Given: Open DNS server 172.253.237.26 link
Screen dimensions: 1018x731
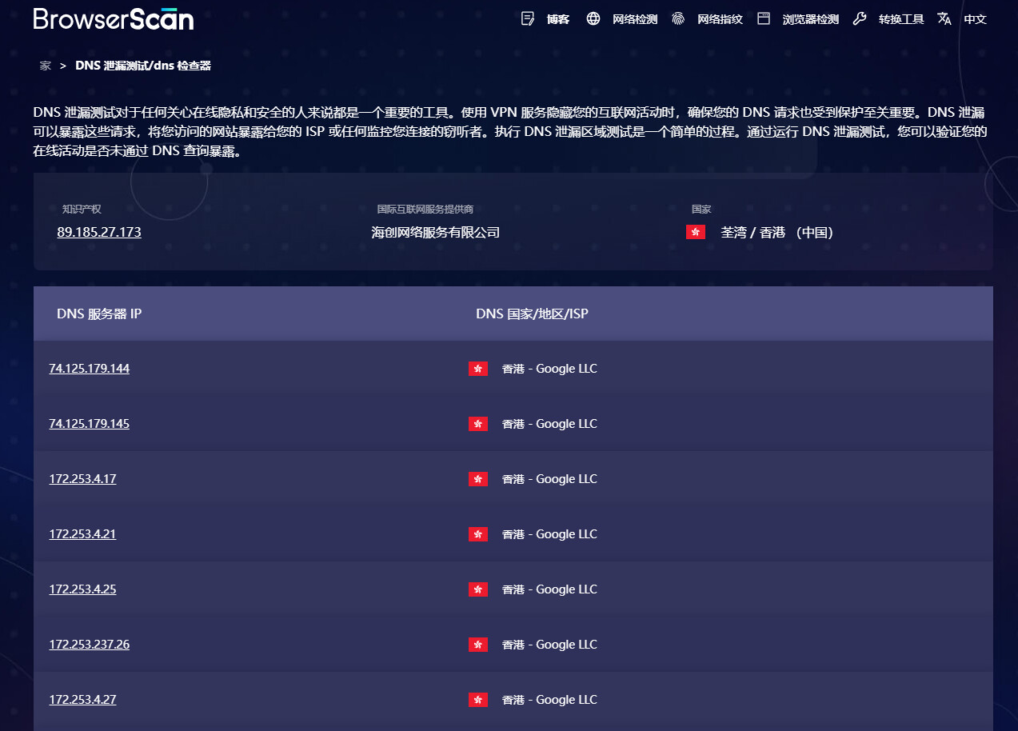Looking at the screenshot, I should 90,645.
